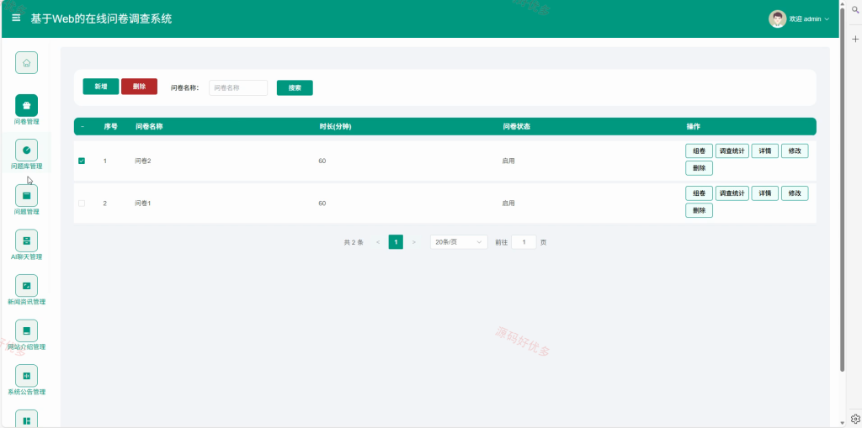Click 启用 status in 问卷1 row
The width and height of the screenshot is (862, 428).
click(508, 203)
